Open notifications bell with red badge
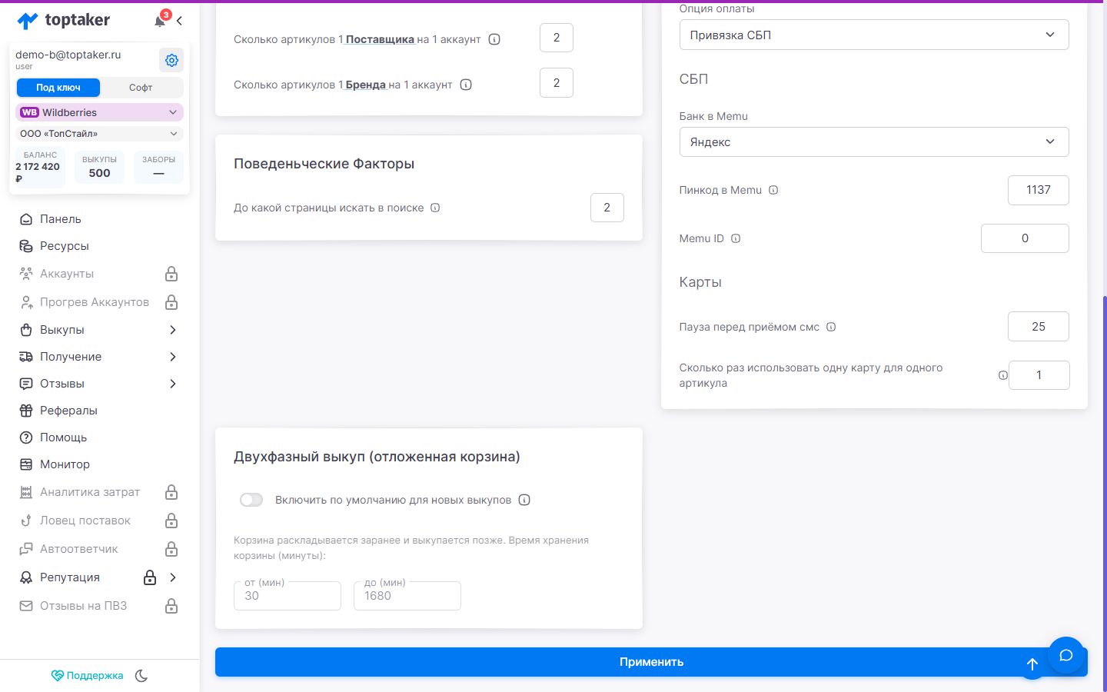 (x=161, y=20)
